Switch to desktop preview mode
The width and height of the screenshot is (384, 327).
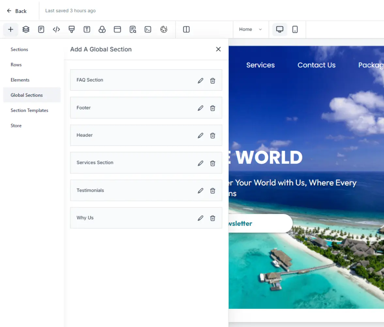(280, 30)
